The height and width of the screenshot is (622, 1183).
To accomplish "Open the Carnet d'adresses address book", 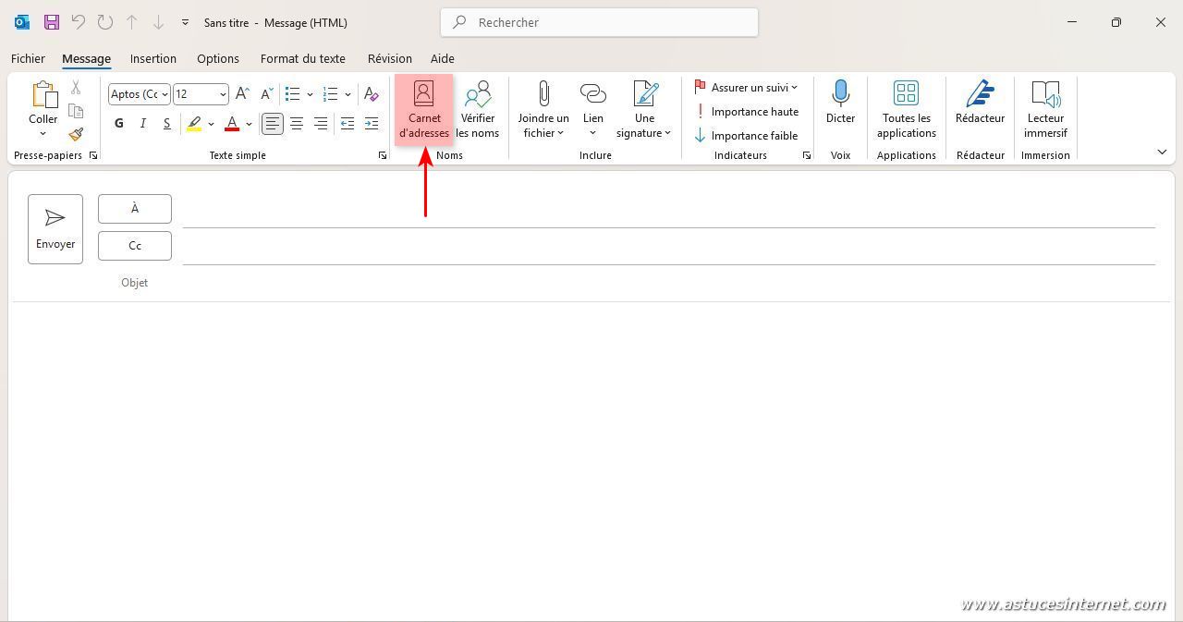I will point(424,109).
